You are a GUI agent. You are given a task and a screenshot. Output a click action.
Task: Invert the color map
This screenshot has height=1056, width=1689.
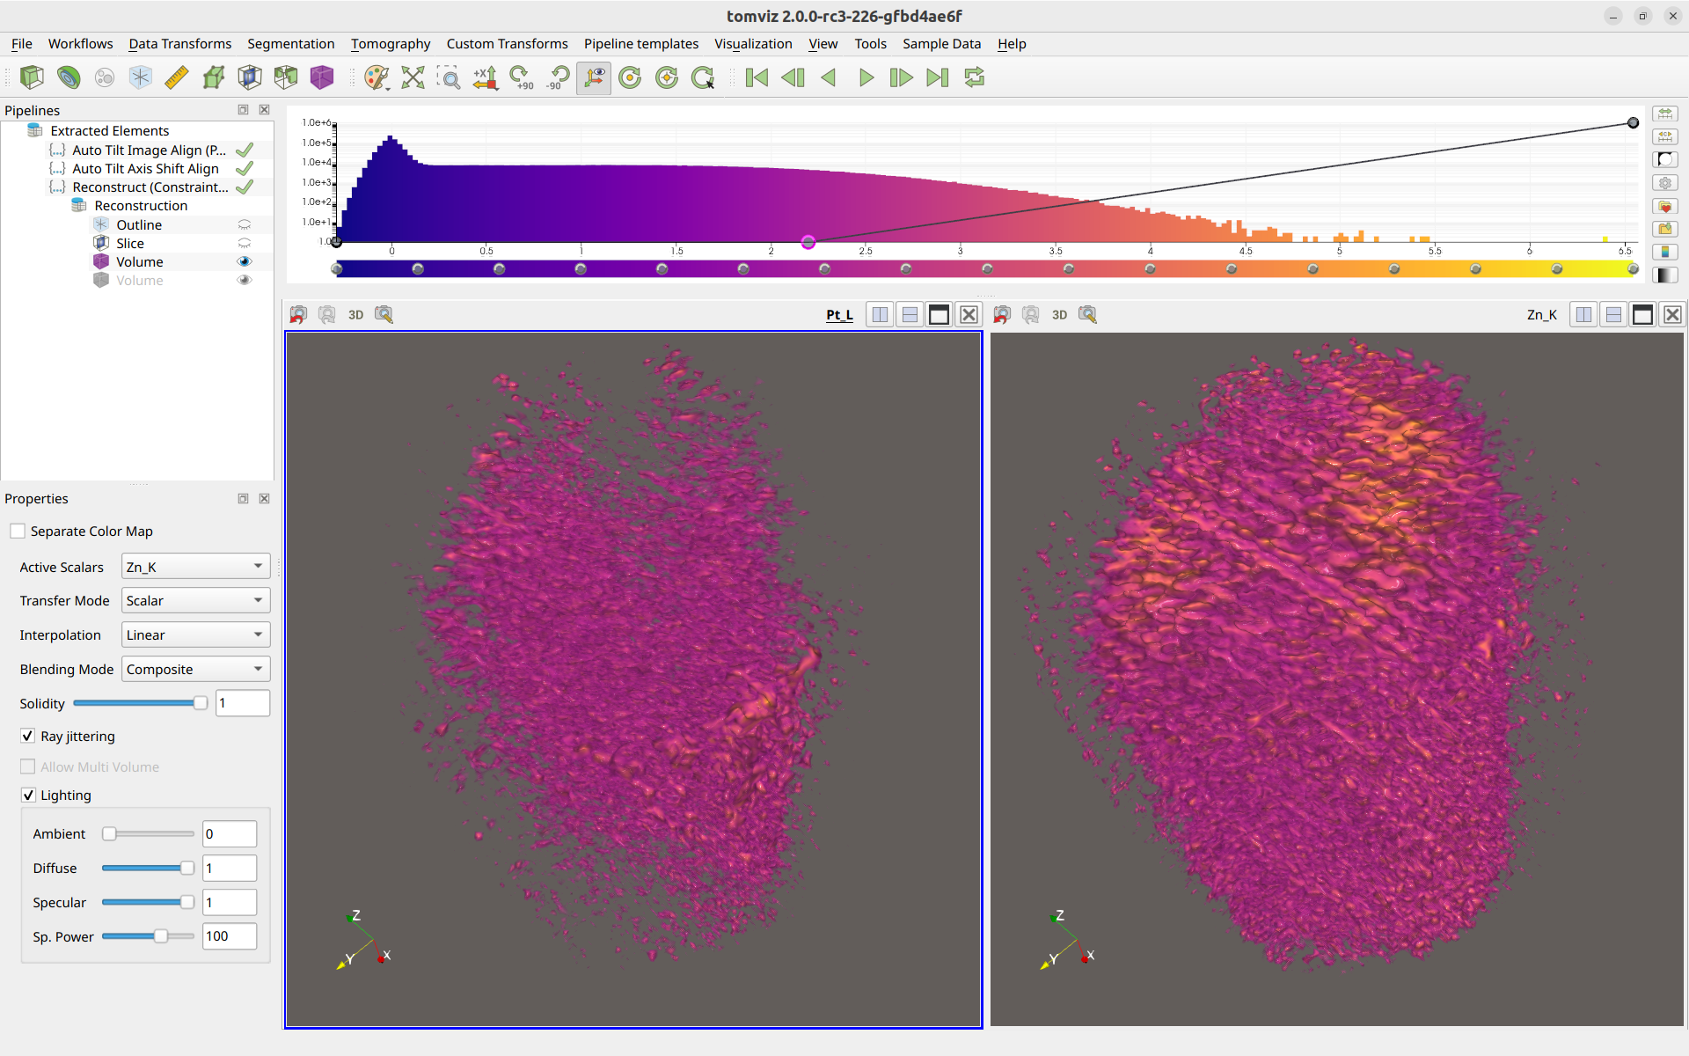[x=1665, y=159]
